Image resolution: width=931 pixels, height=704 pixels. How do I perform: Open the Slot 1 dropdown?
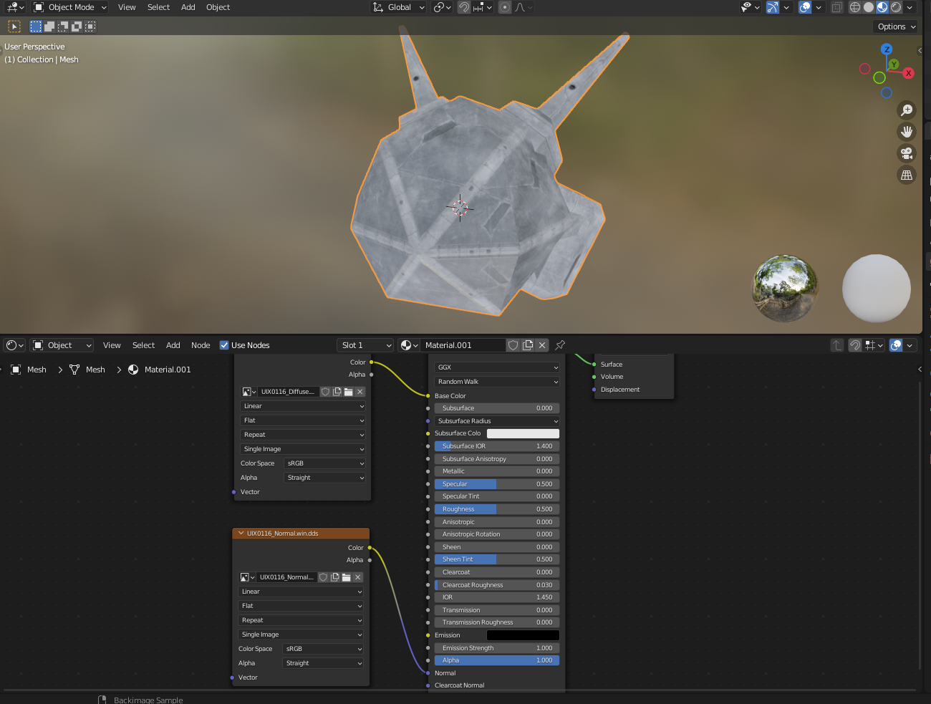click(365, 345)
